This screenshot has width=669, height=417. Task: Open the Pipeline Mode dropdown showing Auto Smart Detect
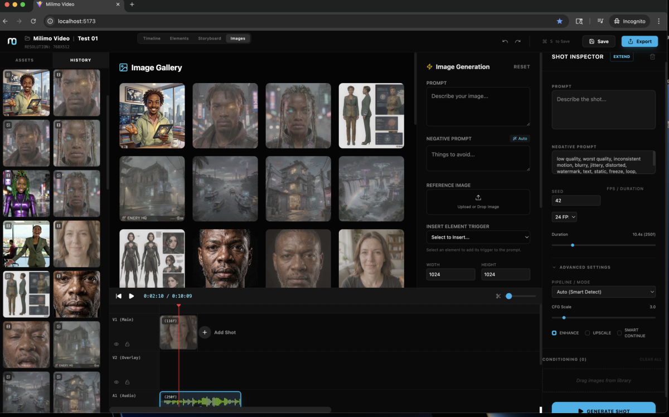pyautogui.click(x=603, y=292)
